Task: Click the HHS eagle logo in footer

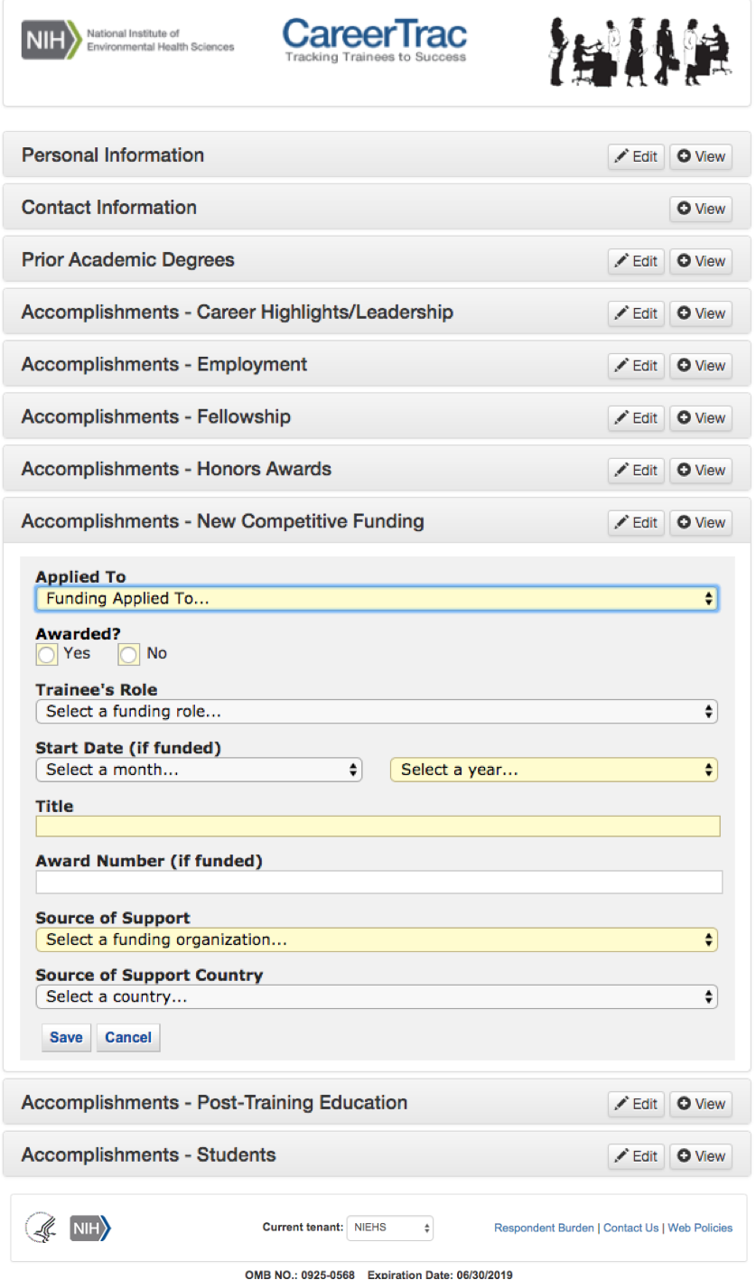Action: tap(41, 1228)
